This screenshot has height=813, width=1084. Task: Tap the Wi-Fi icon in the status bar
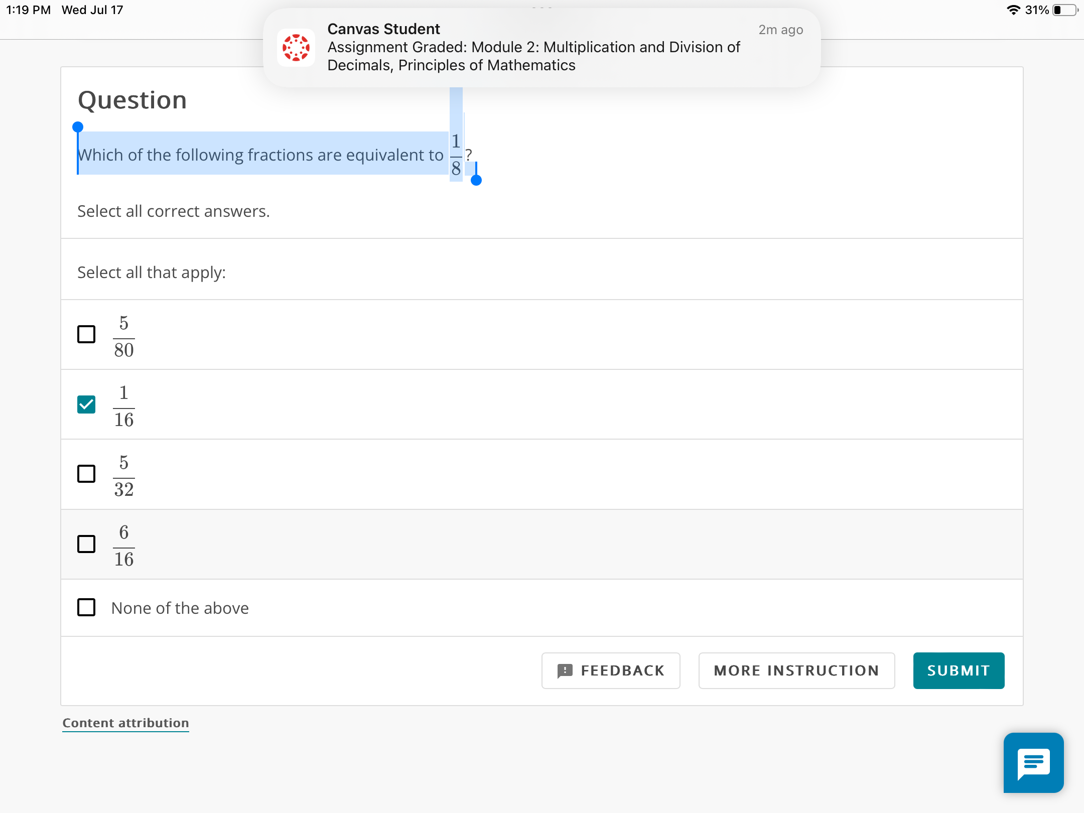click(1015, 10)
